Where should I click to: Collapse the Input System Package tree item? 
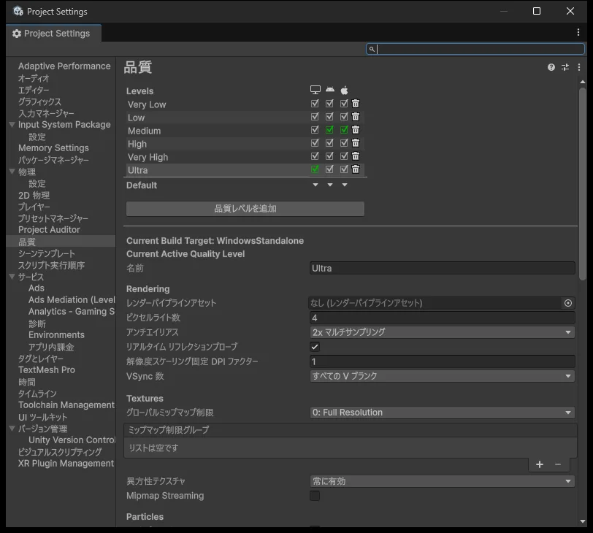click(x=12, y=124)
